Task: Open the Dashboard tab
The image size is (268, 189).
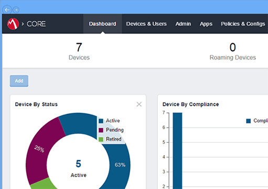Action: [x=103, y=24]
